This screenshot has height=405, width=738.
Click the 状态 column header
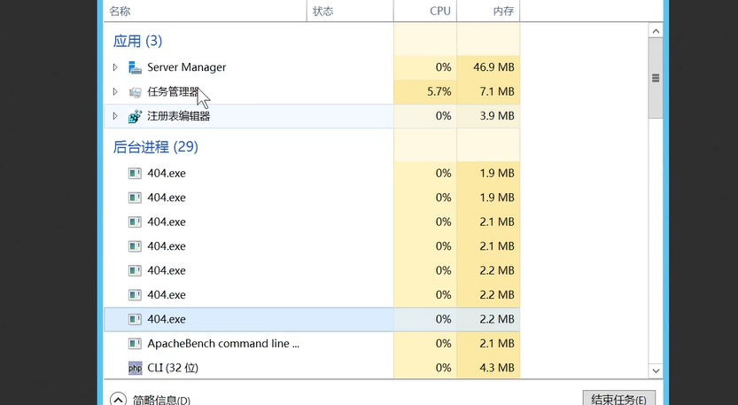(323, 12)
